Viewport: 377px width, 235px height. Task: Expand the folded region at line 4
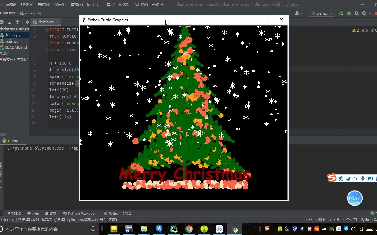click(x=48, y=49)
